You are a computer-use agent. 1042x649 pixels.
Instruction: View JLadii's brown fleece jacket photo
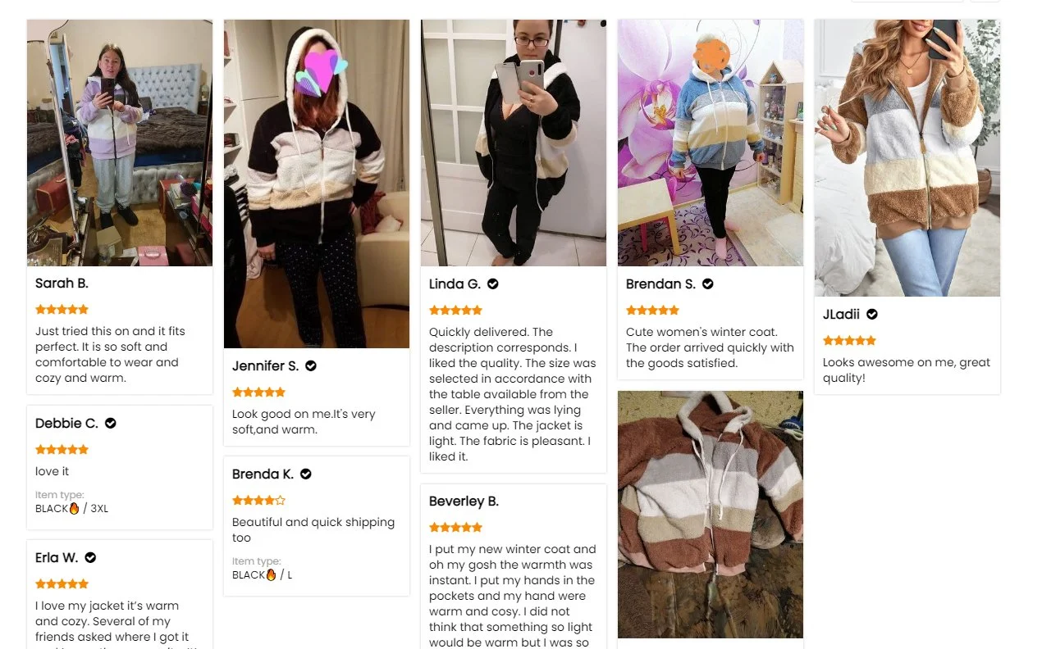pos(907,158)
